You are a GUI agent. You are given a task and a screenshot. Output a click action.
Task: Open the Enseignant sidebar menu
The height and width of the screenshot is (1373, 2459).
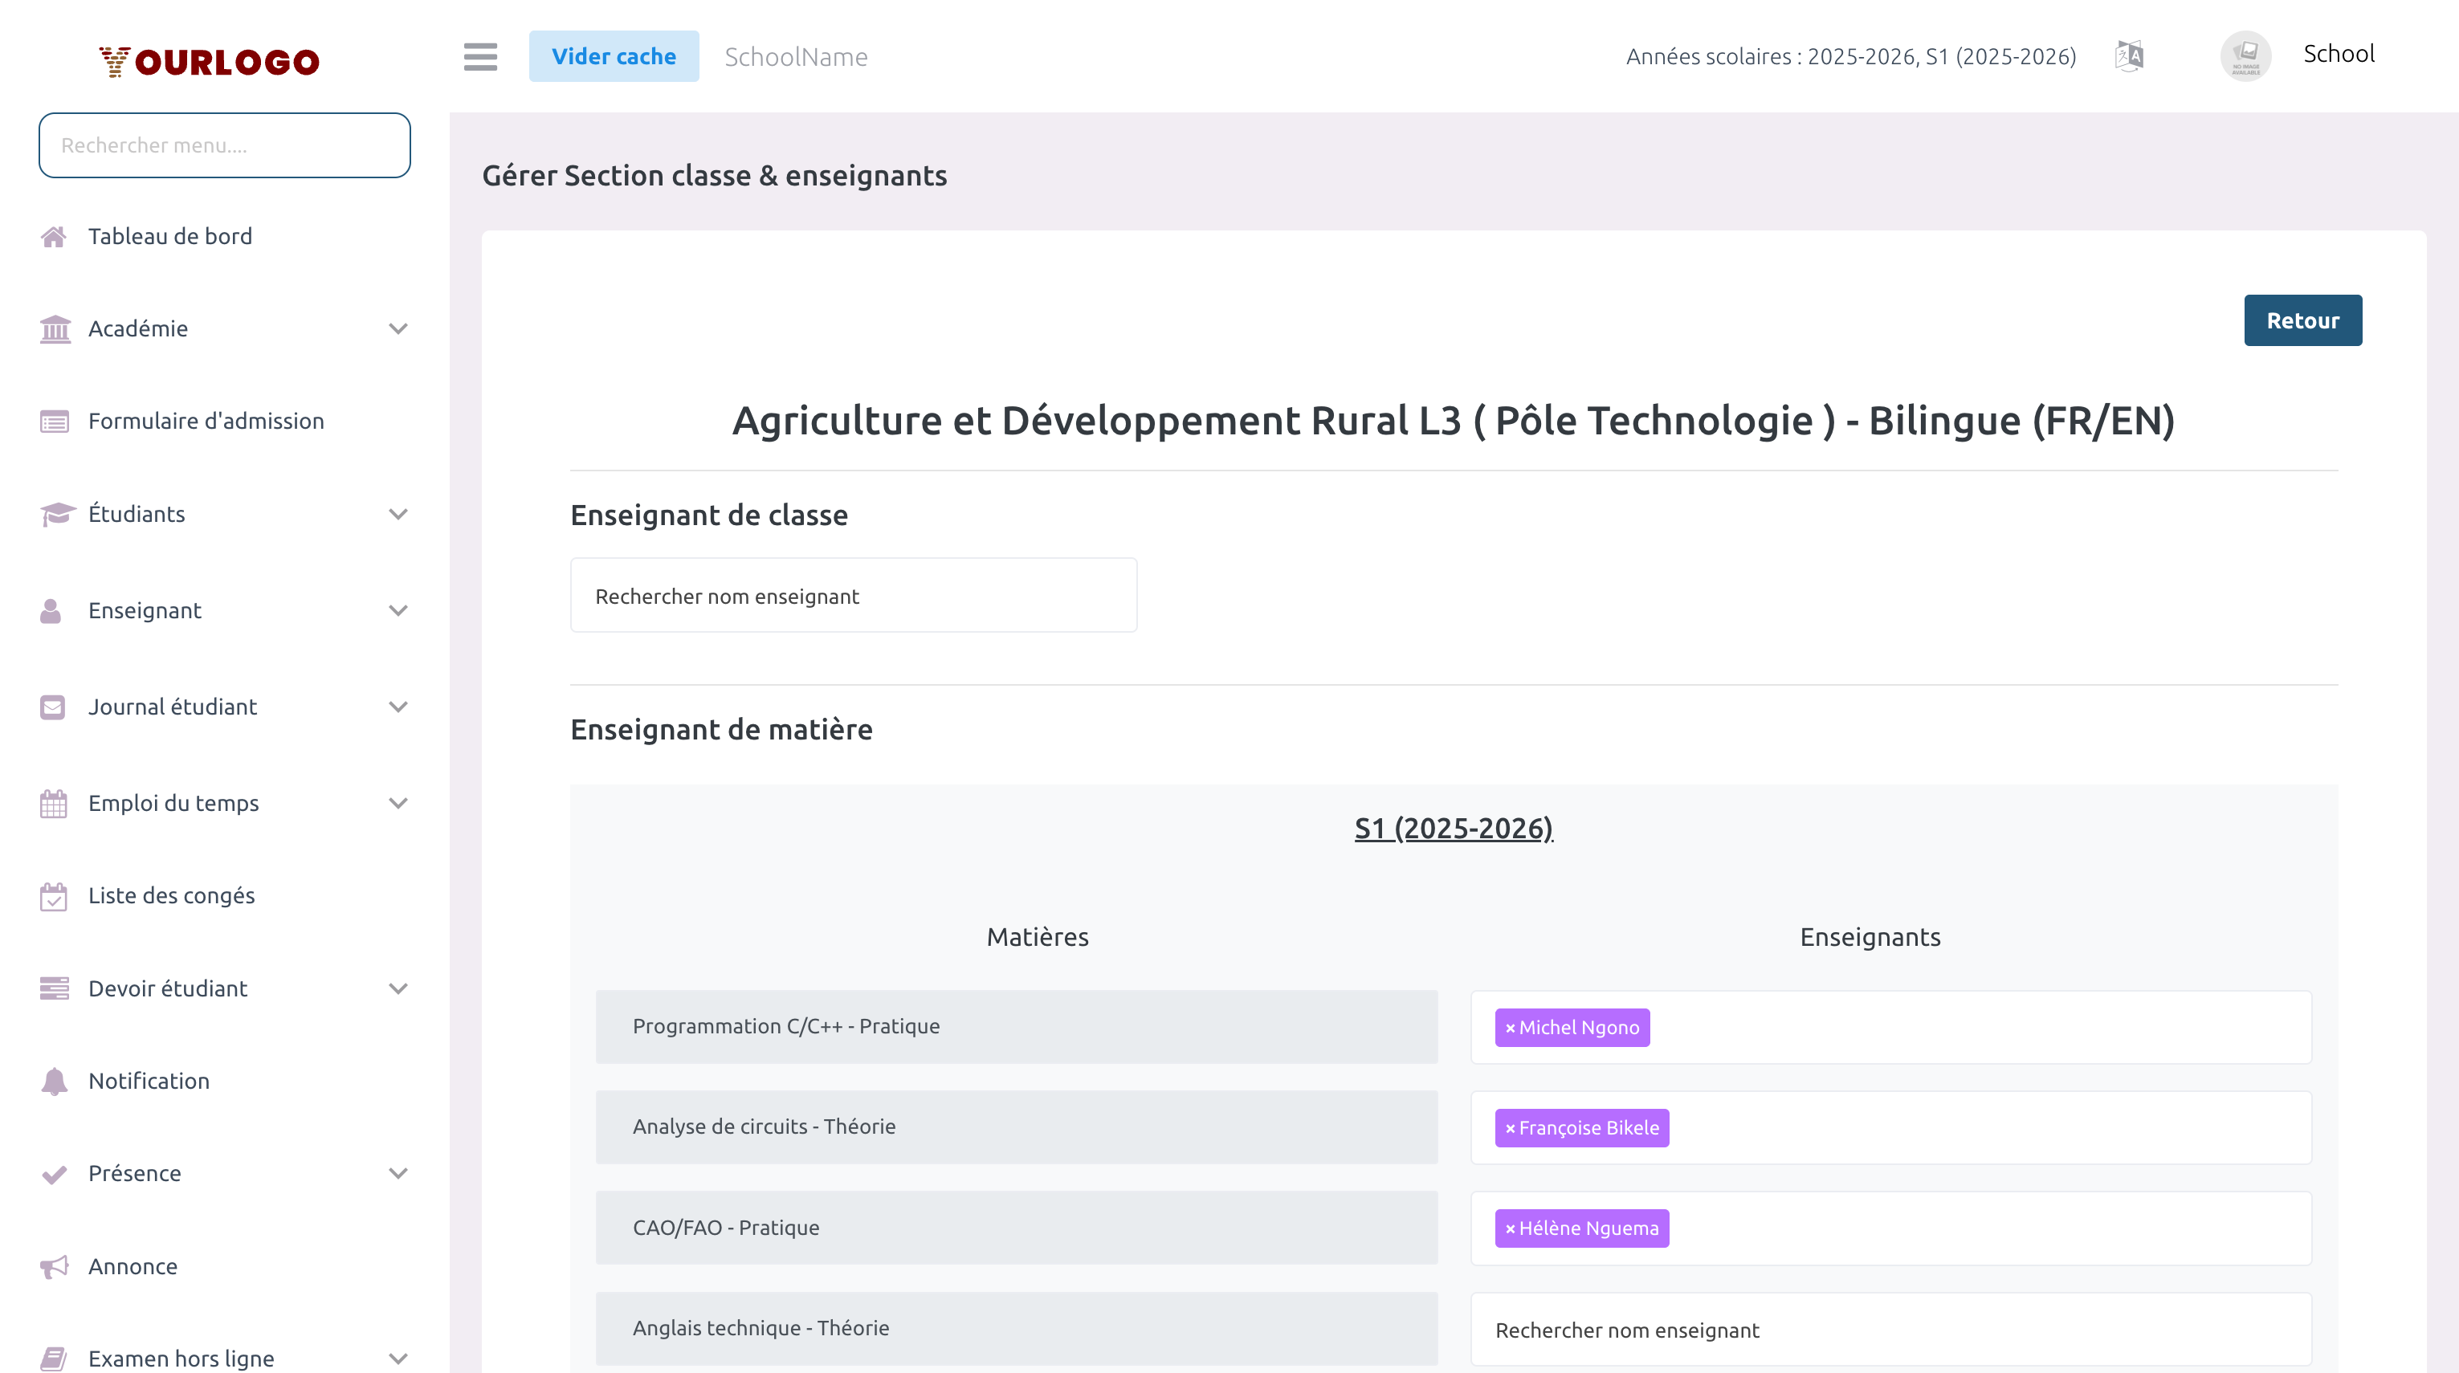click(145, 611)
